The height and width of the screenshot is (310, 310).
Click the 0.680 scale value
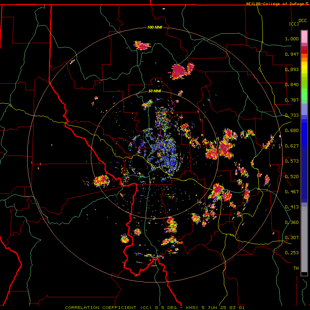click(x=292, y=131)
